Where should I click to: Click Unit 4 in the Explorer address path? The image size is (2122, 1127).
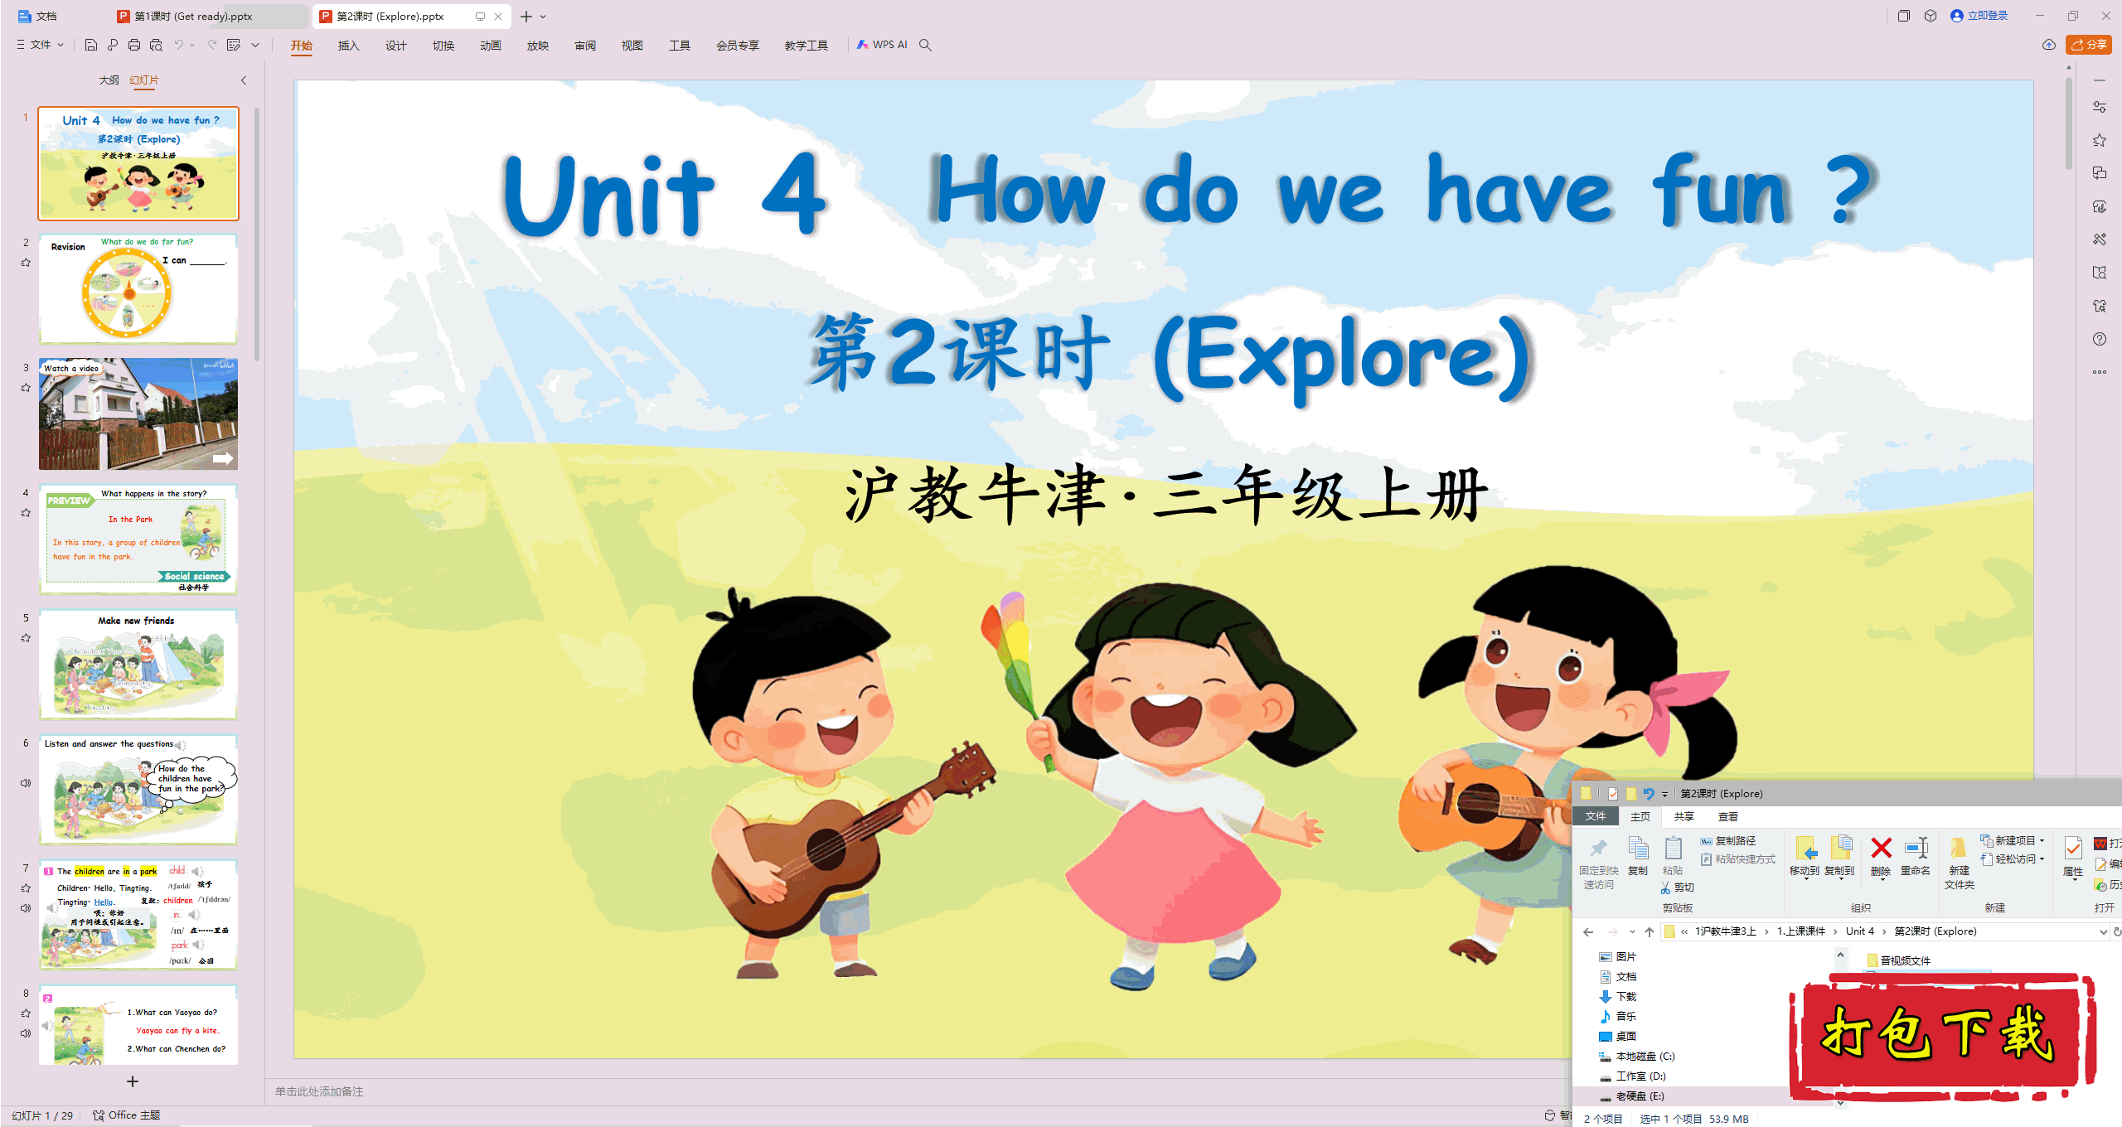1859,931
